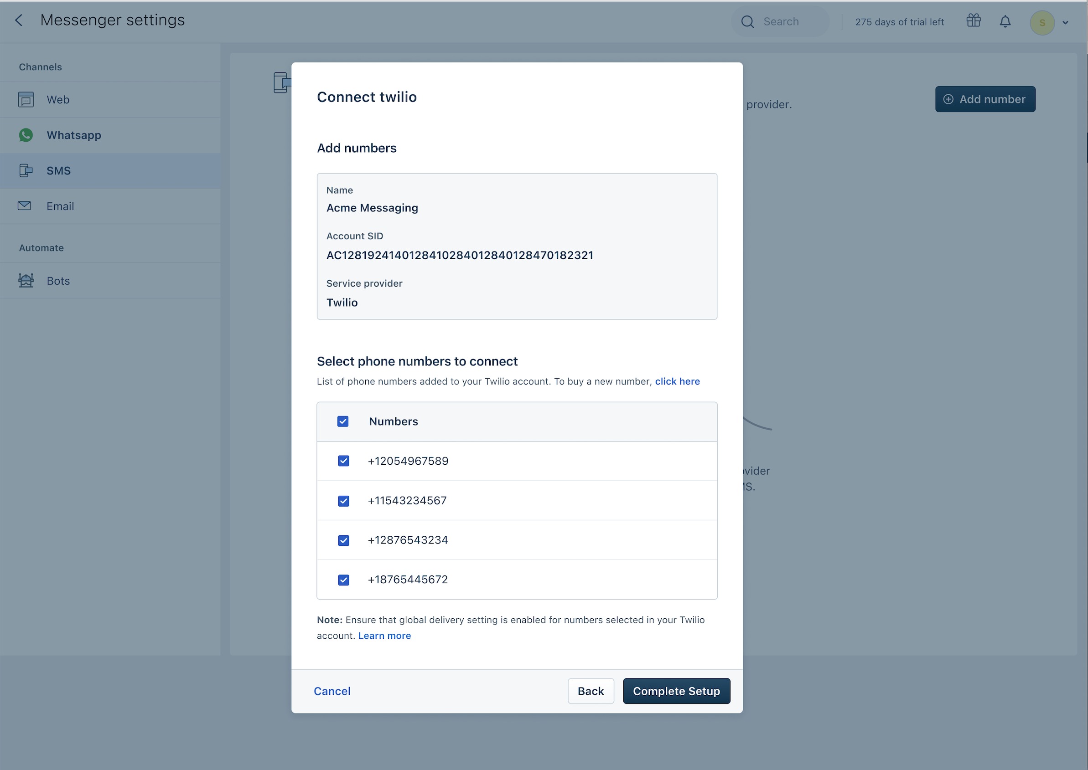1088x770 pixels.
Task: Click the service provider value 'Twilio'
Action: coord(342,303)
